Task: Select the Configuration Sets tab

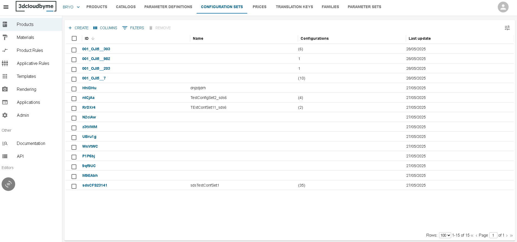Action: click(222, 7)
